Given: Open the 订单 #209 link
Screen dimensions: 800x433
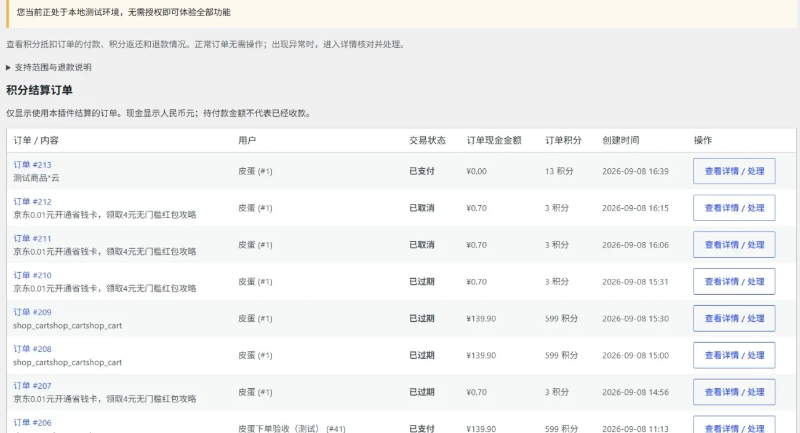Looking at the screenshot, I should (33, 312).
